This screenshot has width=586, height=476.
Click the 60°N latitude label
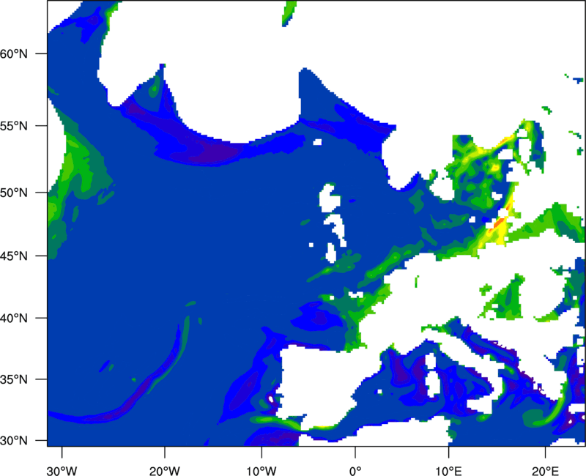click(x=14, y=53)
